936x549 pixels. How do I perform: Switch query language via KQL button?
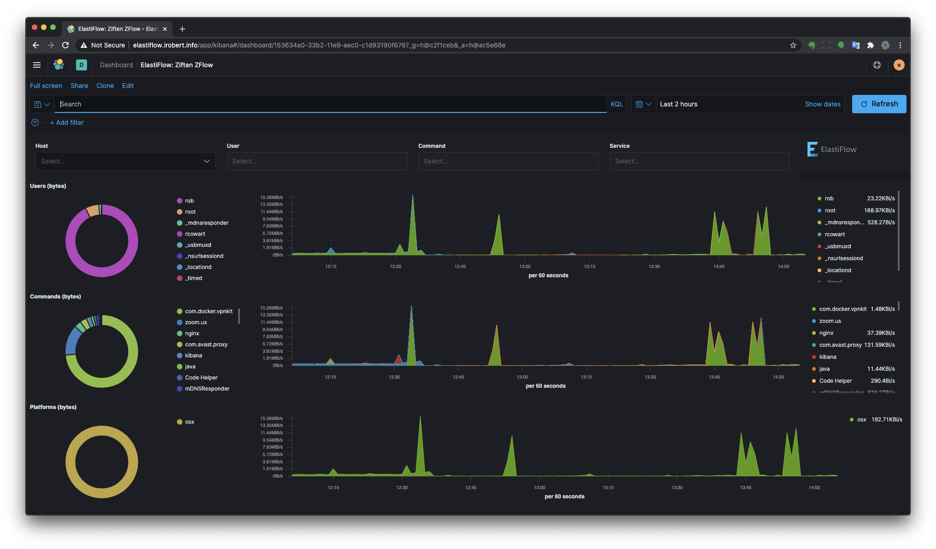[x=617, y=104]
